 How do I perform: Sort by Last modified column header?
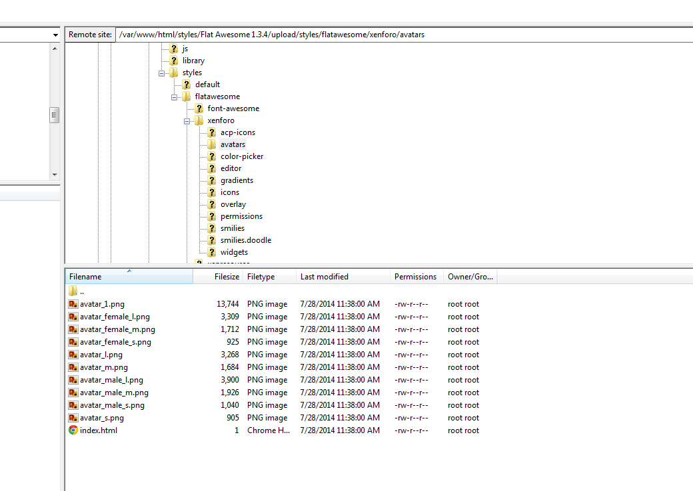point(324,277)
